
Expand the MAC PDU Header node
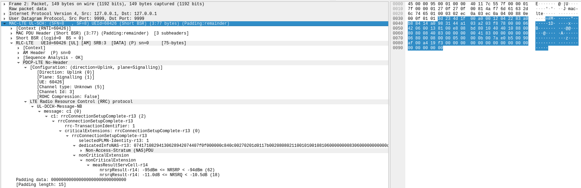pos(12,33)
